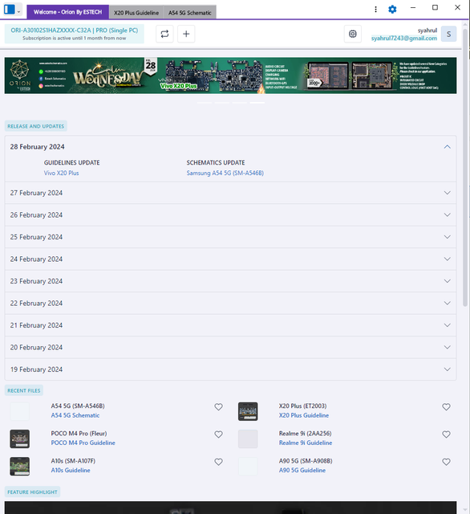
Task: Click the plus add button
Action: pyautogui.click(x=186, y=34)
